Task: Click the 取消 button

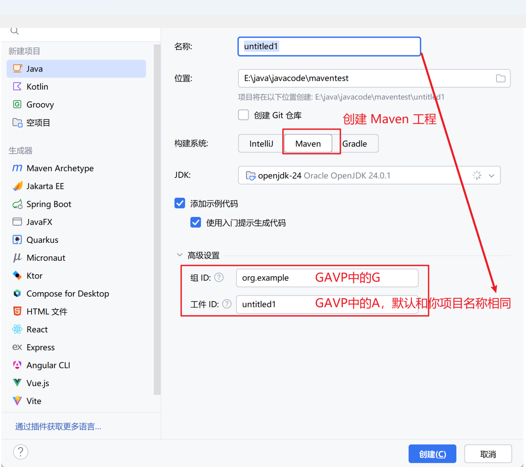Action: pos(488,454)
